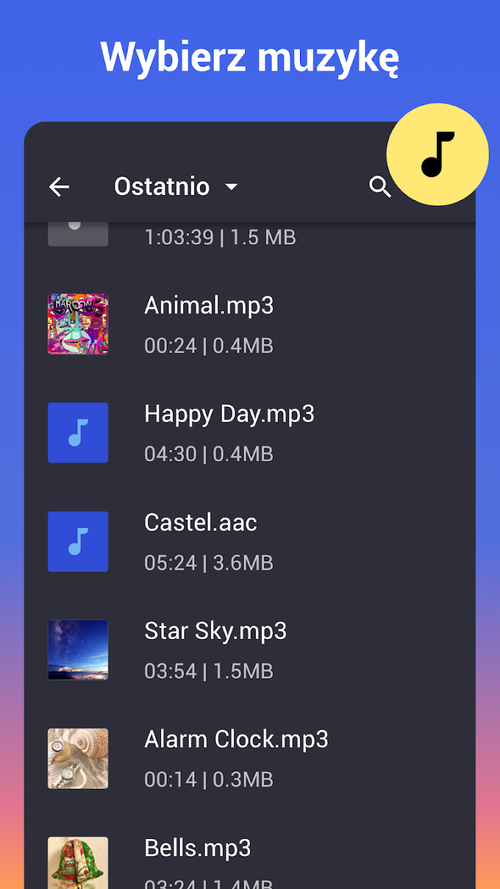Open the search magnifier icon
The width and height of the screenshot is (500, 889).
(380, 186)
